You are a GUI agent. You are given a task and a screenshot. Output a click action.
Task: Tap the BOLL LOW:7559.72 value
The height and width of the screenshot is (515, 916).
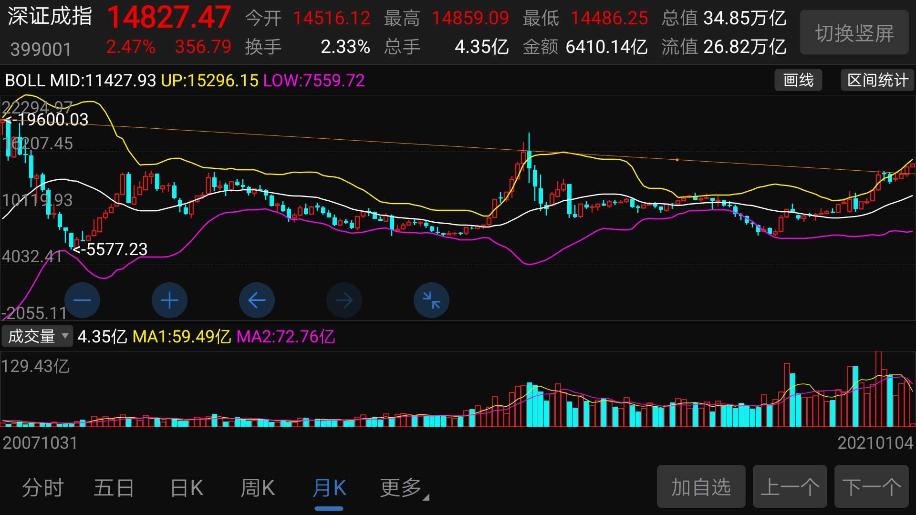point(314,80)
